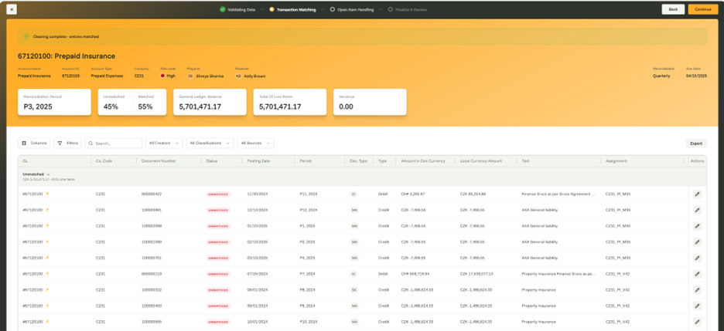Collapse the Unmatched group row
This screenshot has width=724, height=331.
click(48, 174)
